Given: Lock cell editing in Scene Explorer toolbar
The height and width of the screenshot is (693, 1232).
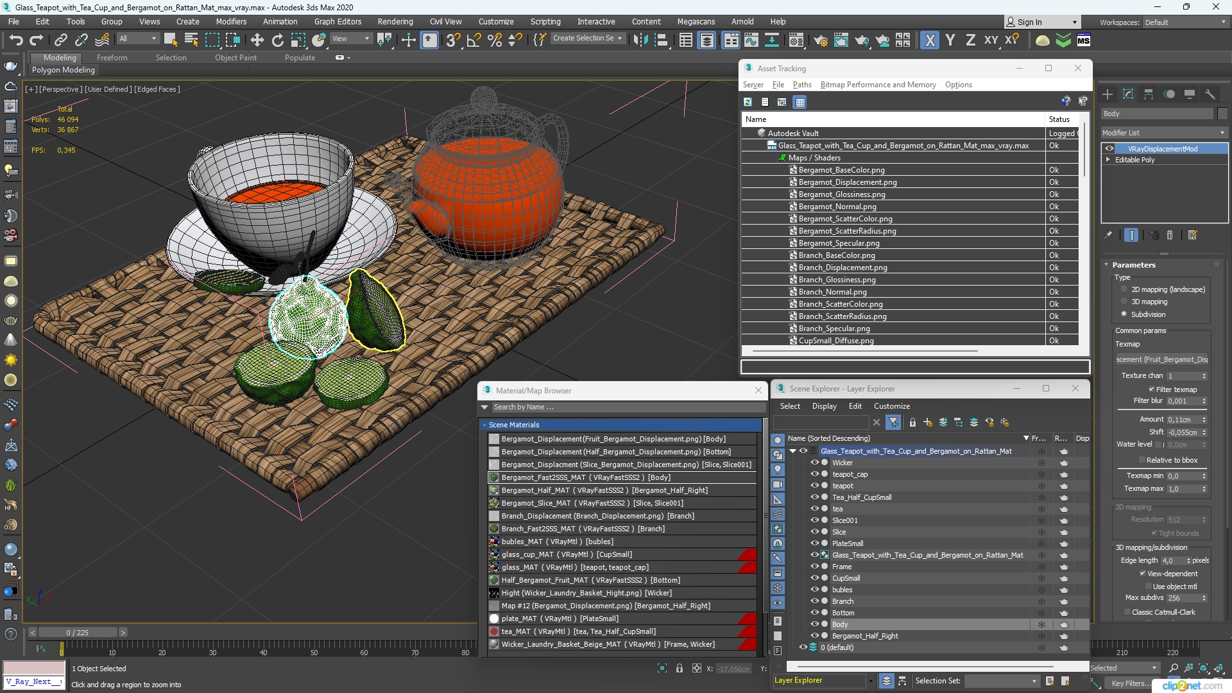Looking at the screenshot, I should tap(912, 422).
